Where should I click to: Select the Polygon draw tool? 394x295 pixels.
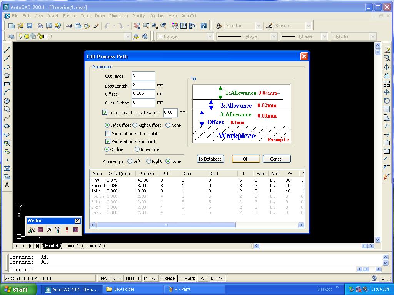click(7, 75)
